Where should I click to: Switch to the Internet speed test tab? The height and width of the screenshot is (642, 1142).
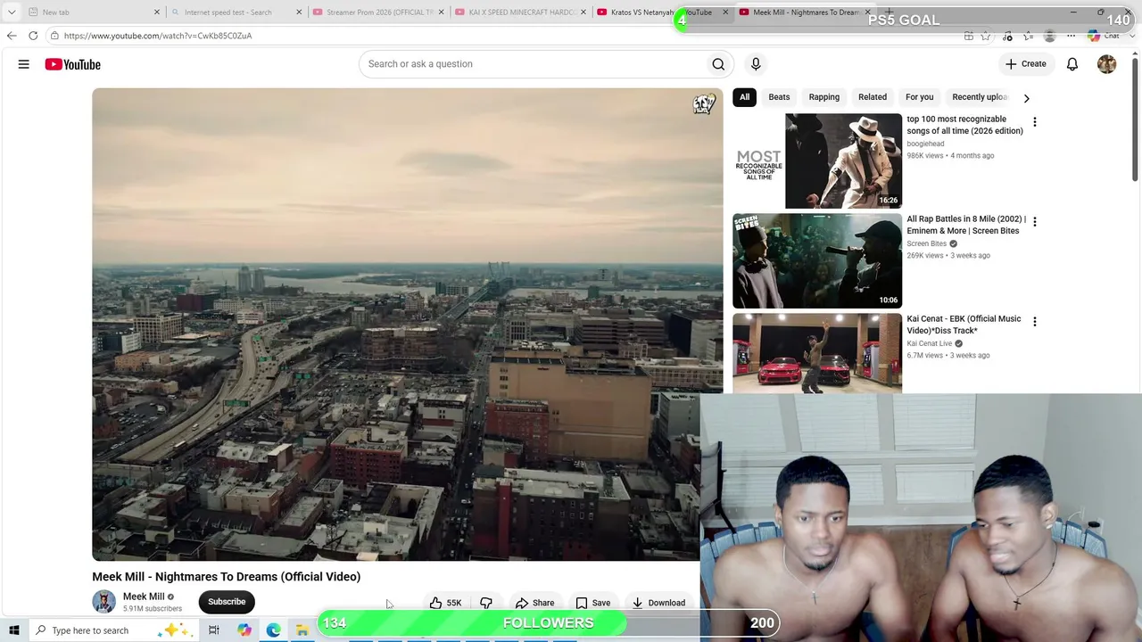point(236,12)
